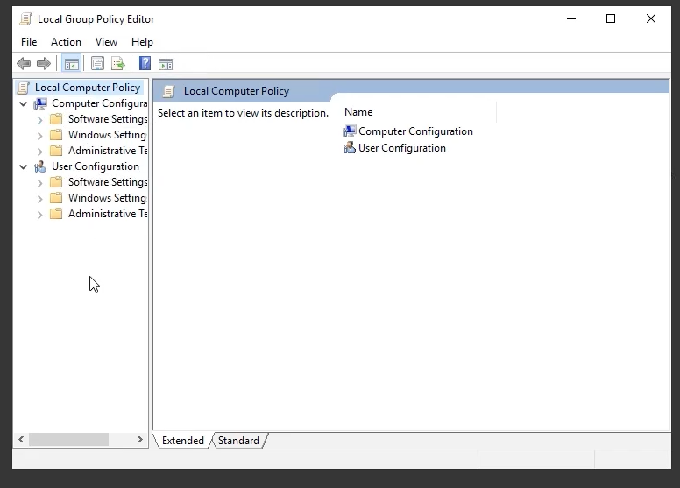Toggle Show/Hide Action Pane toolbar button
This screenshot has height=488, width=680.
pyautogui.click(x=166, y=64)
